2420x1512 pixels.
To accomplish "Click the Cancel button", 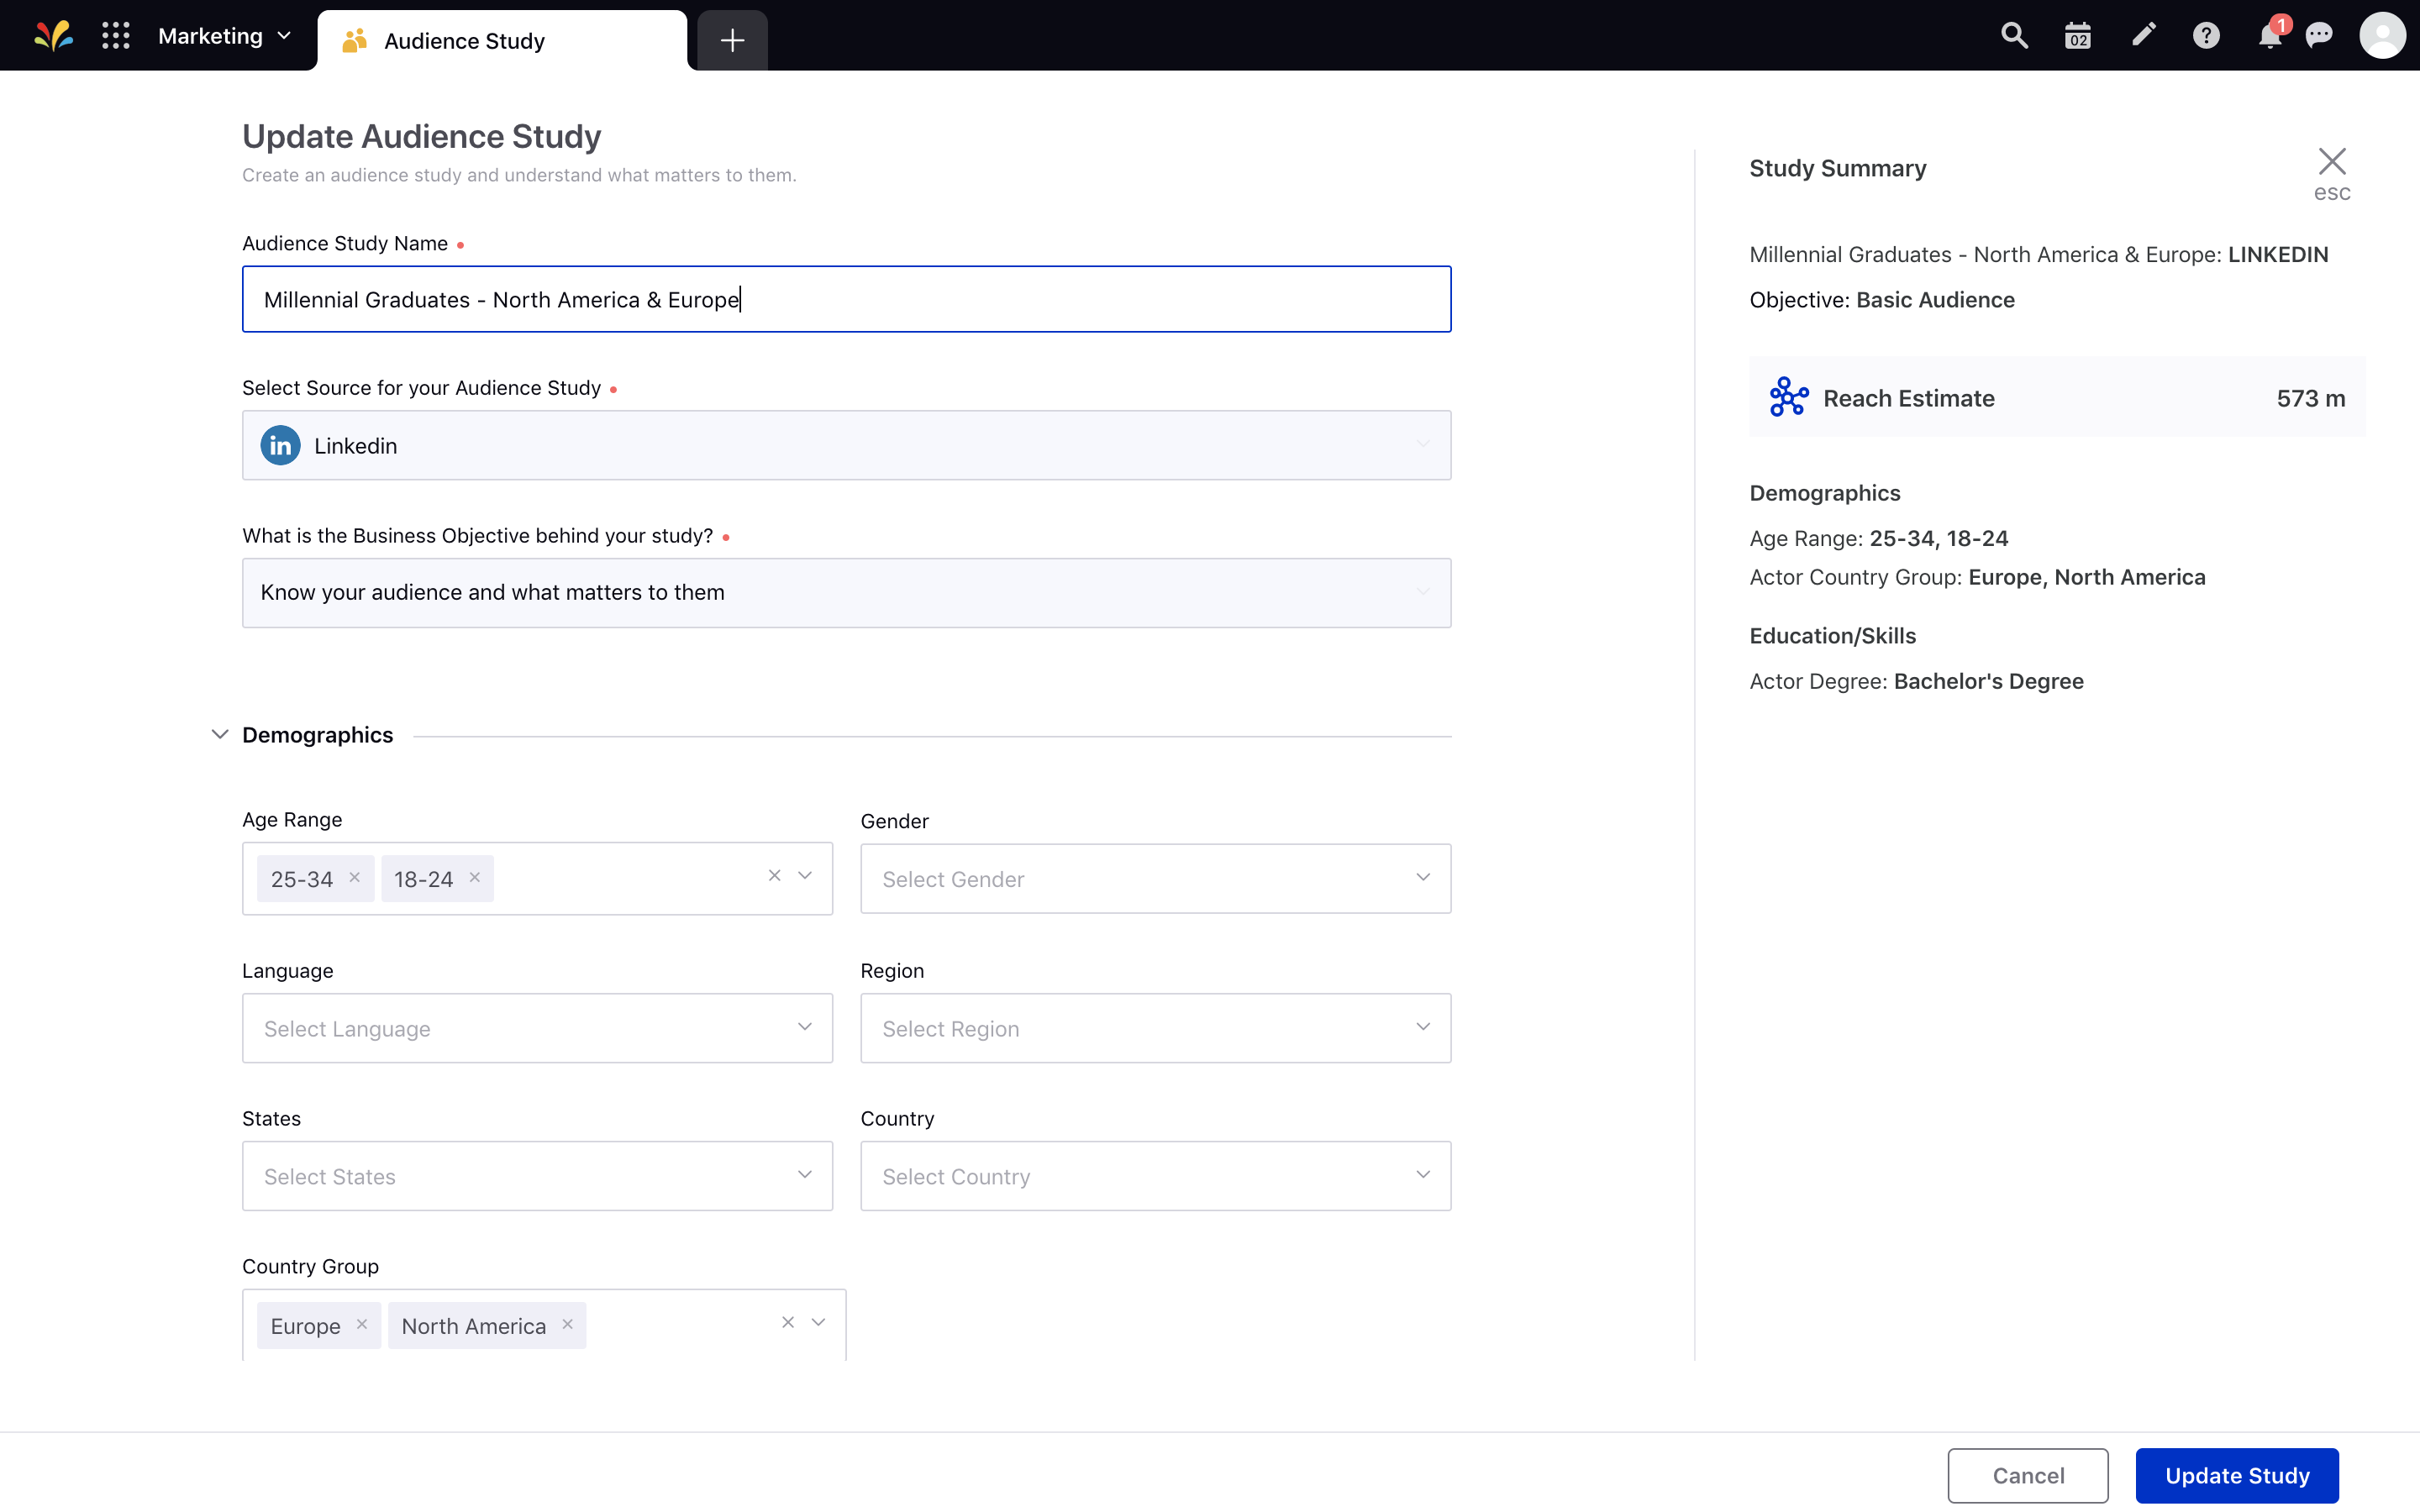I will coord(2027,1475).
